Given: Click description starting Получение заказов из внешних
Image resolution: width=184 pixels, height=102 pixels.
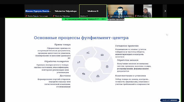Looking at the screenshot, I should point(134,67).
